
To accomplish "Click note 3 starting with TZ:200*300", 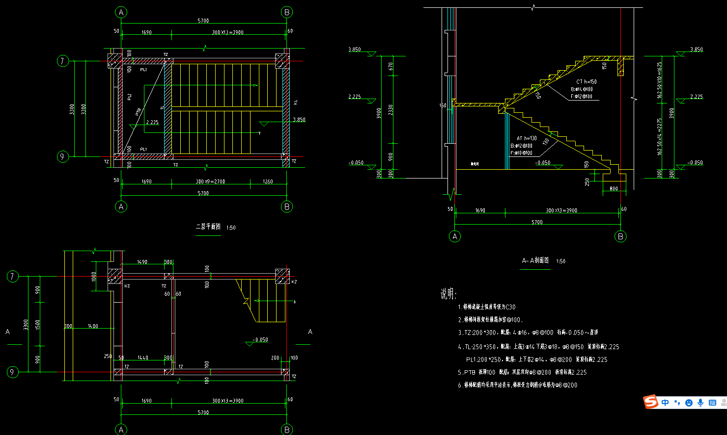I will [x=528, y=333].
